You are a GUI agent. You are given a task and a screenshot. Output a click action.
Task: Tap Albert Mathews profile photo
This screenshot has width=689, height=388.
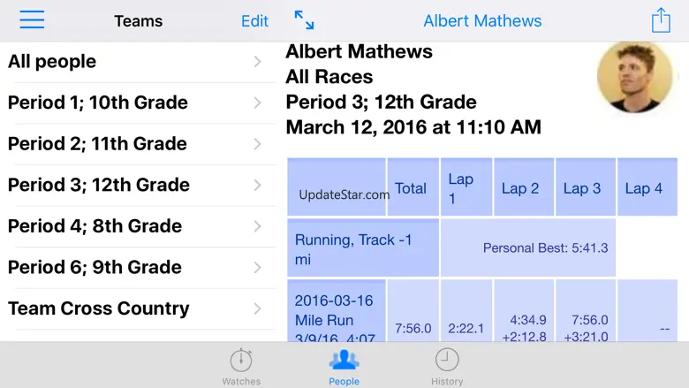click(x=634, y=77)
